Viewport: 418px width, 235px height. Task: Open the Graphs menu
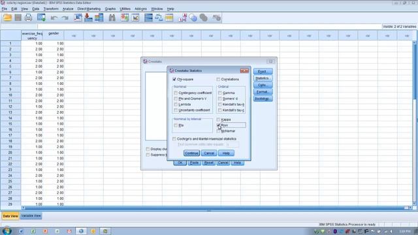110,8
